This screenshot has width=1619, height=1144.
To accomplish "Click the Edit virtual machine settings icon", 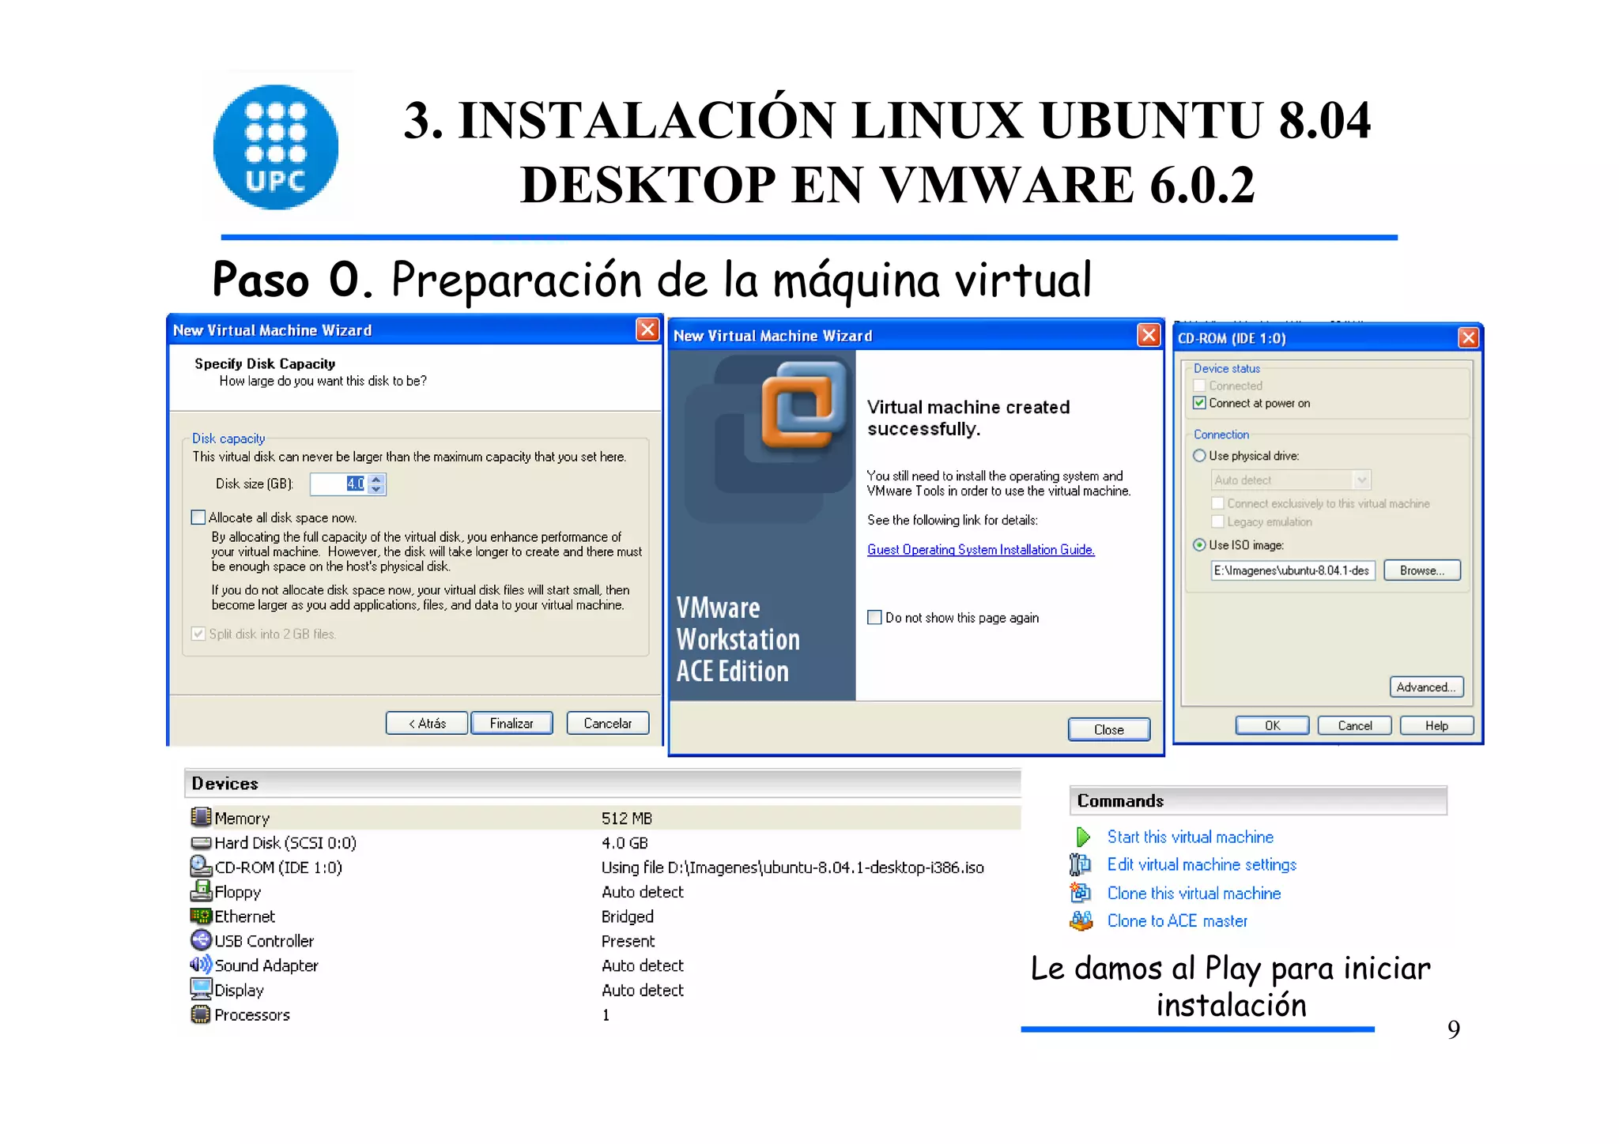I will [1080, 864].
